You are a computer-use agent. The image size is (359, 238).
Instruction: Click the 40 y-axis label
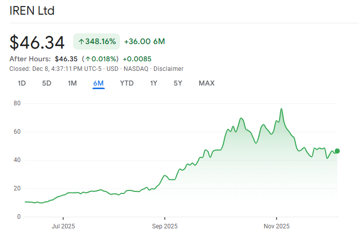[17, 160]
